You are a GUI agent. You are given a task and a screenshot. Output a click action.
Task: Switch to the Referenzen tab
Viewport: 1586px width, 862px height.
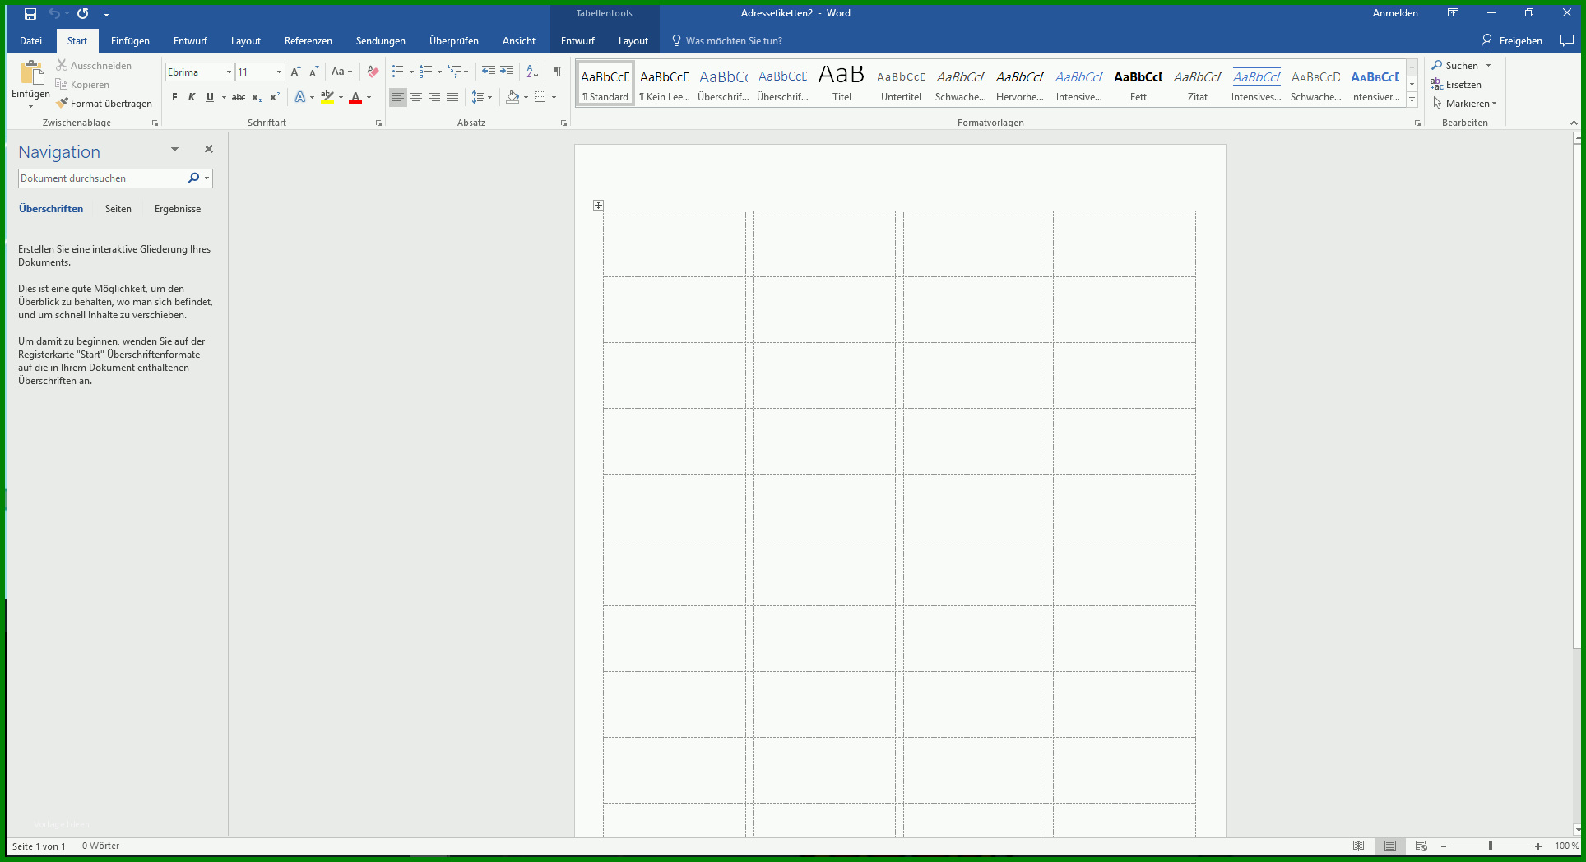pos(308,40)
